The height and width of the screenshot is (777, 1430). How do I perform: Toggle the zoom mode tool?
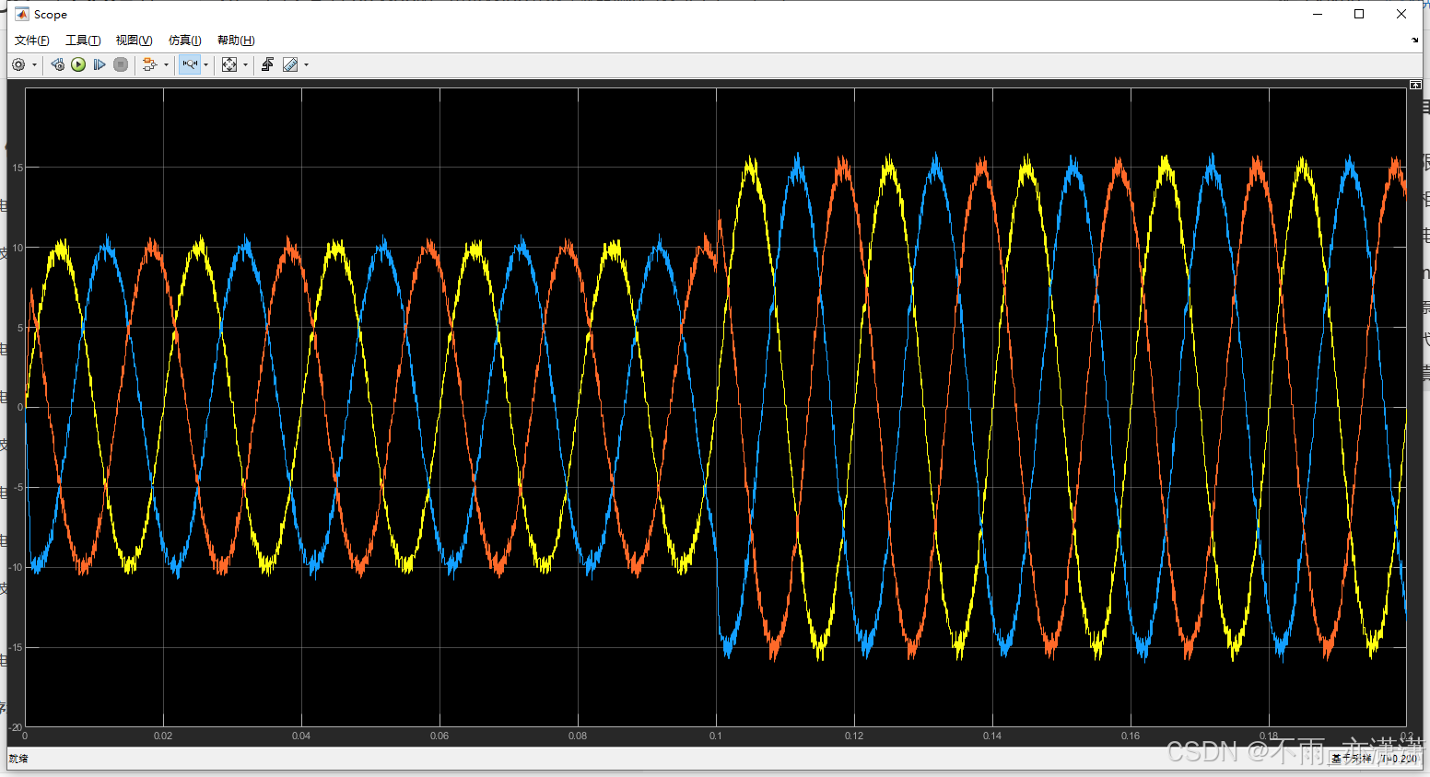coord(188,64)
